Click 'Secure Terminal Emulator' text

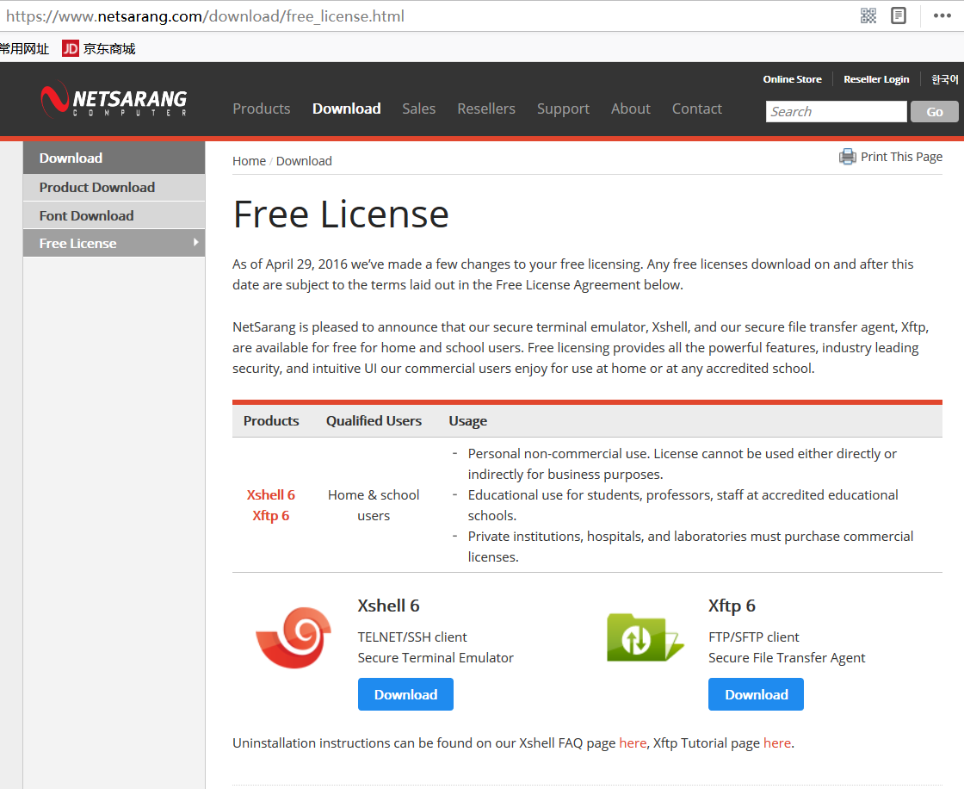[x=436, y=658]
